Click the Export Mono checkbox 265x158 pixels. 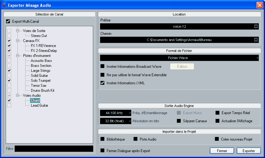click(x=179, y=113)
